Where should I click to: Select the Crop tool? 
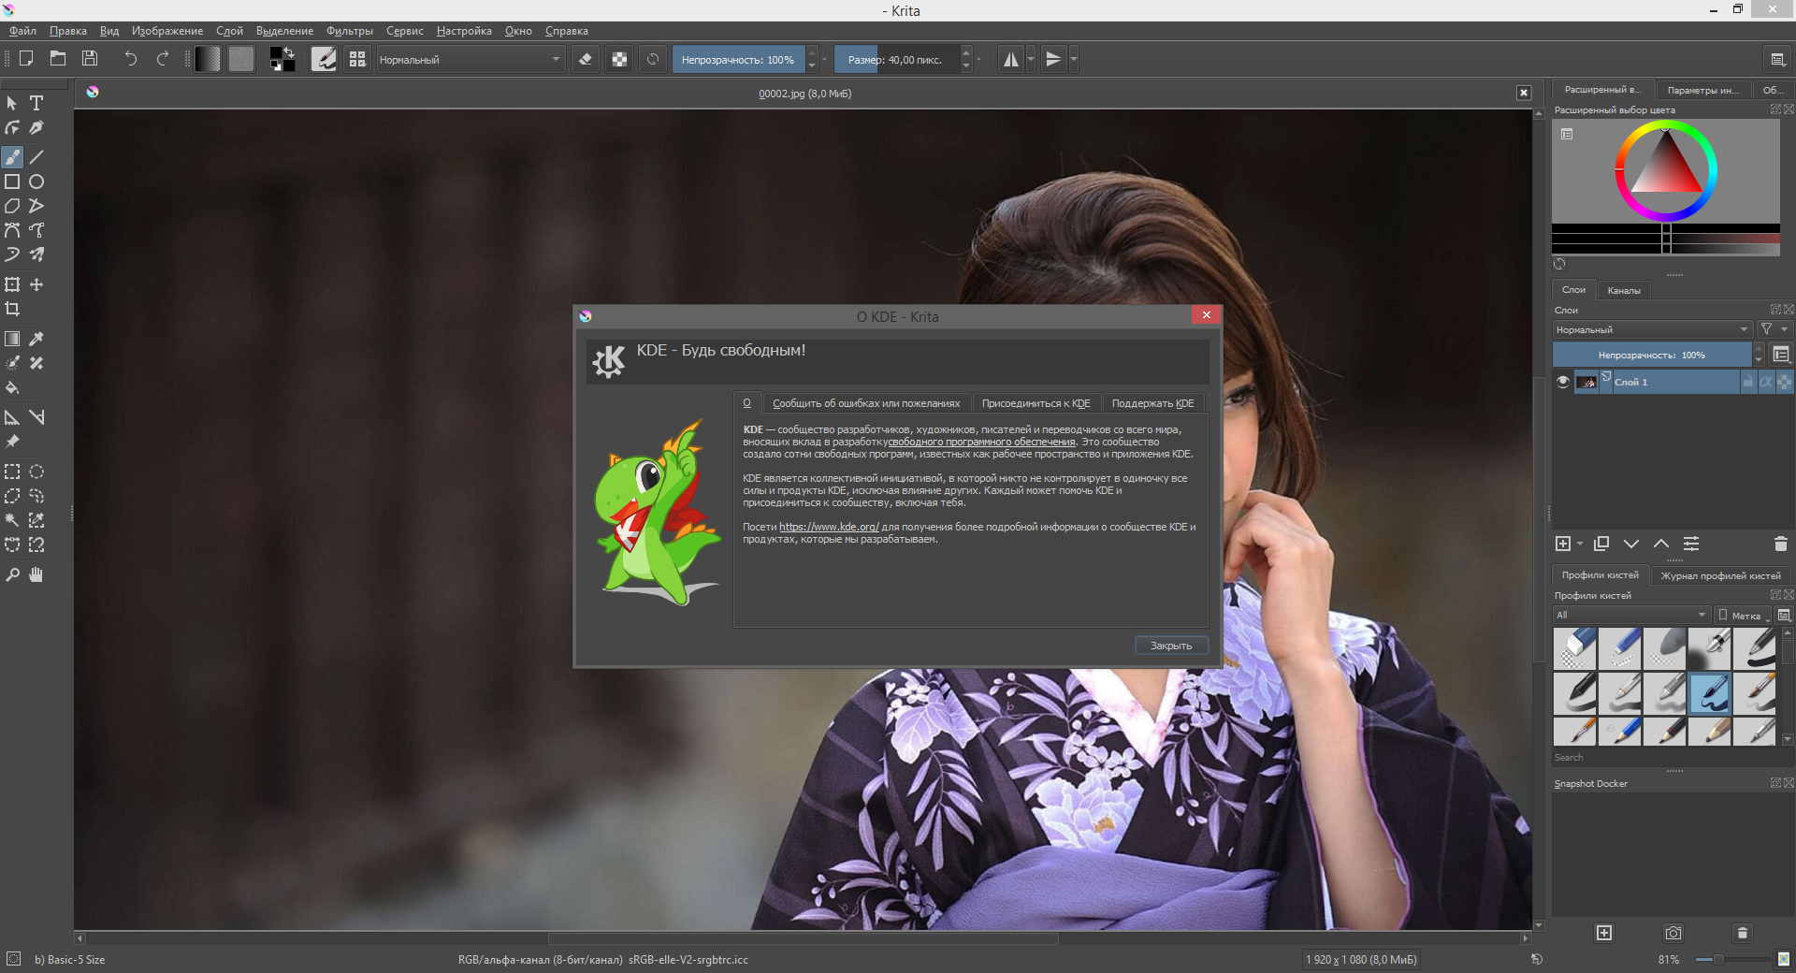[12, 309]
